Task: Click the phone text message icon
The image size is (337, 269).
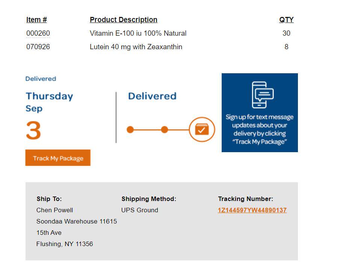Action: tap(262, 95)
